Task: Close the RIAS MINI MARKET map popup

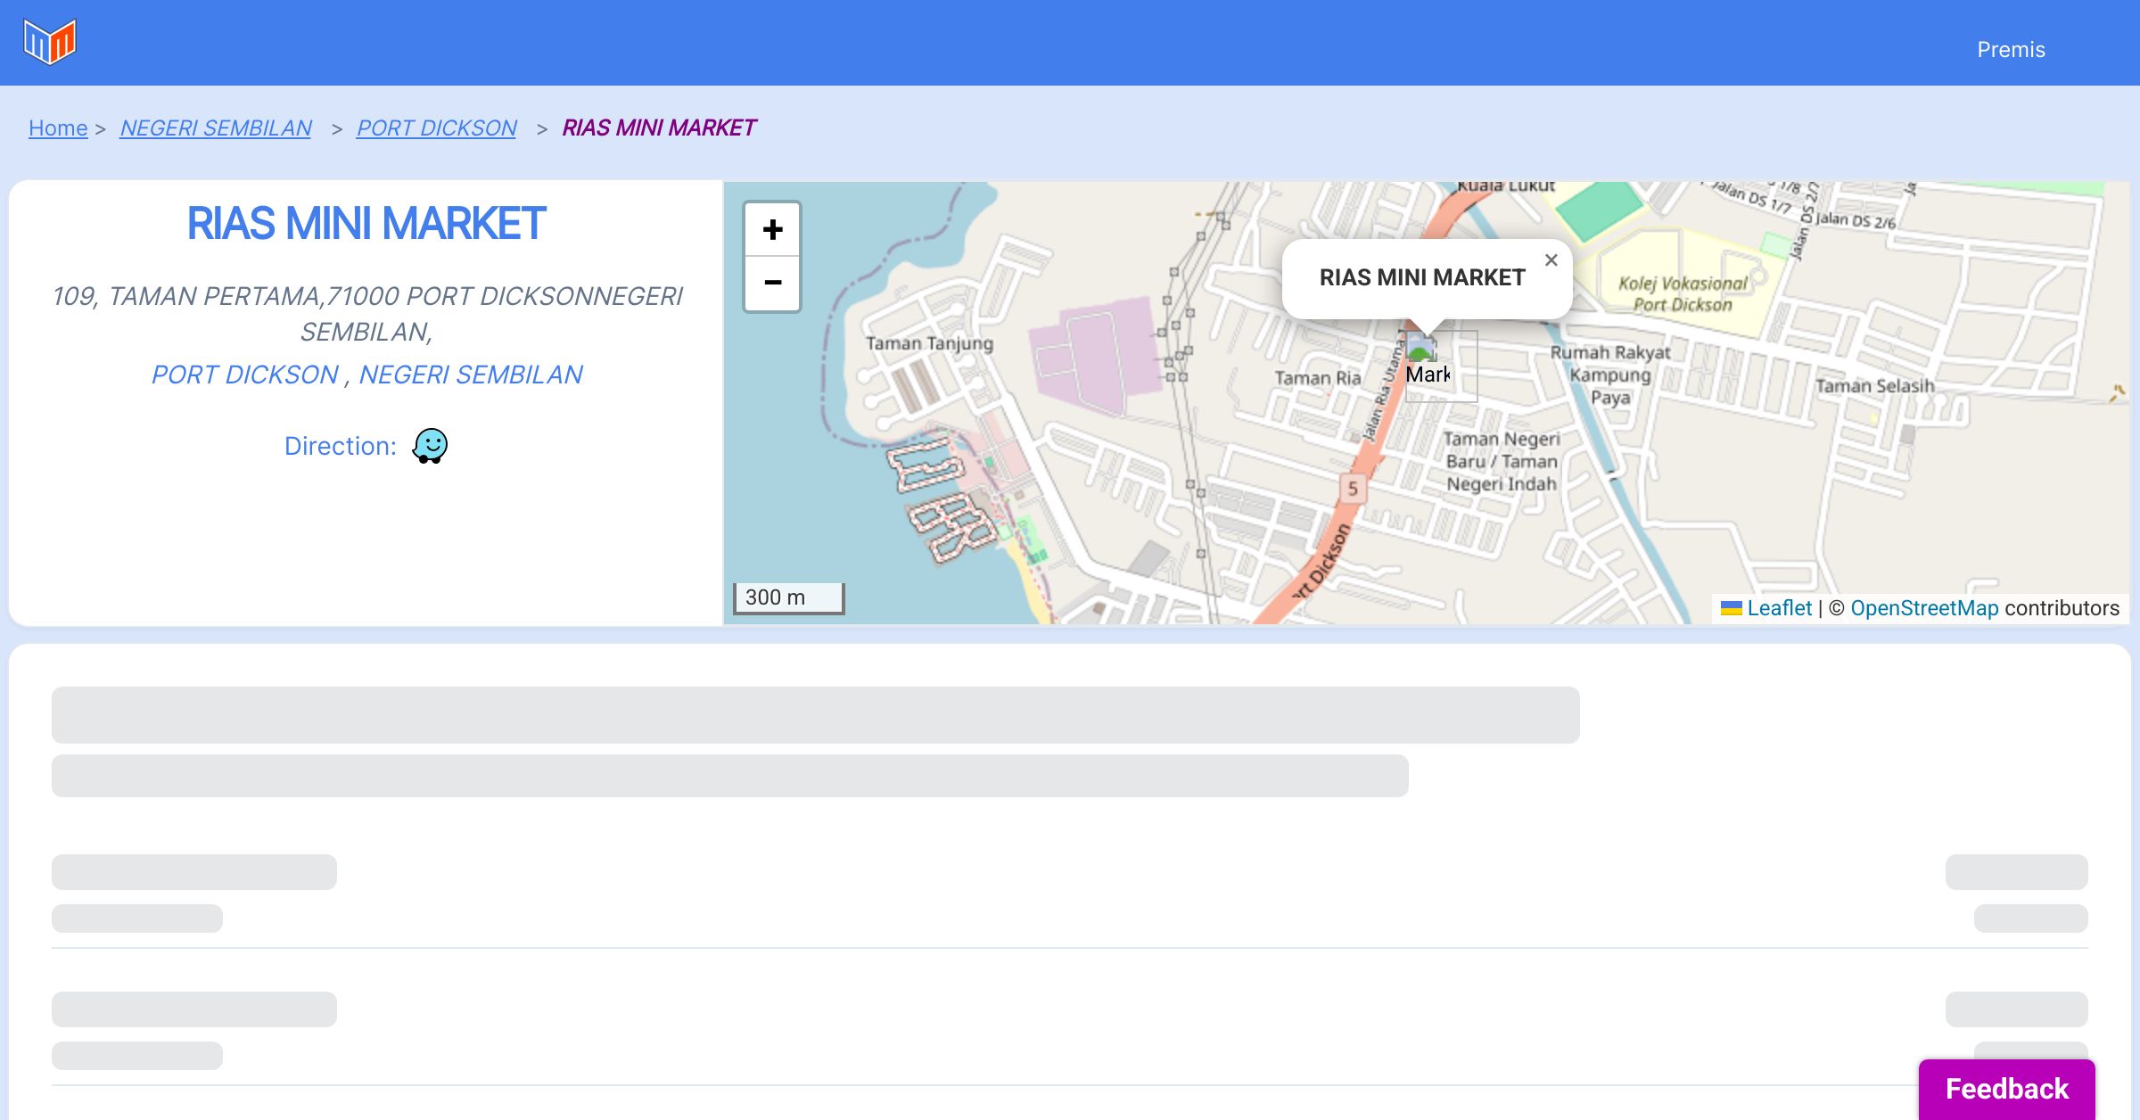Action: (x=1551, y=260)
